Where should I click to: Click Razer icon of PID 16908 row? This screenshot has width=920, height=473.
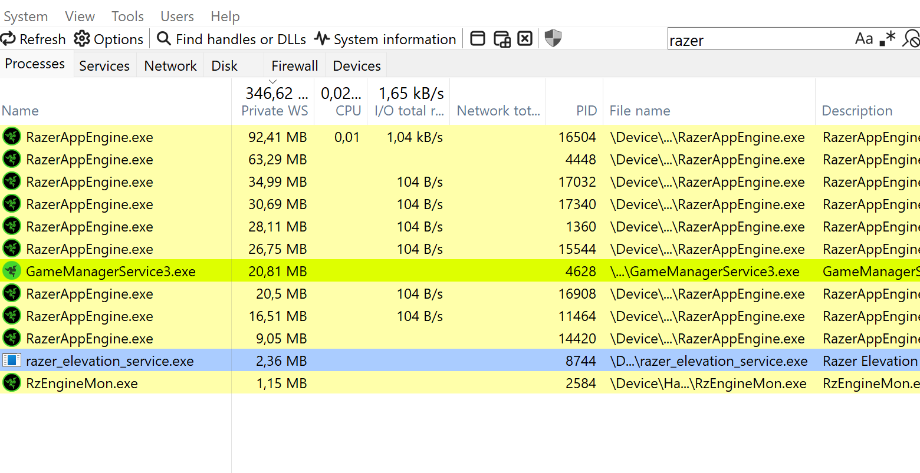pyautogui.click(x=12, y=293)
